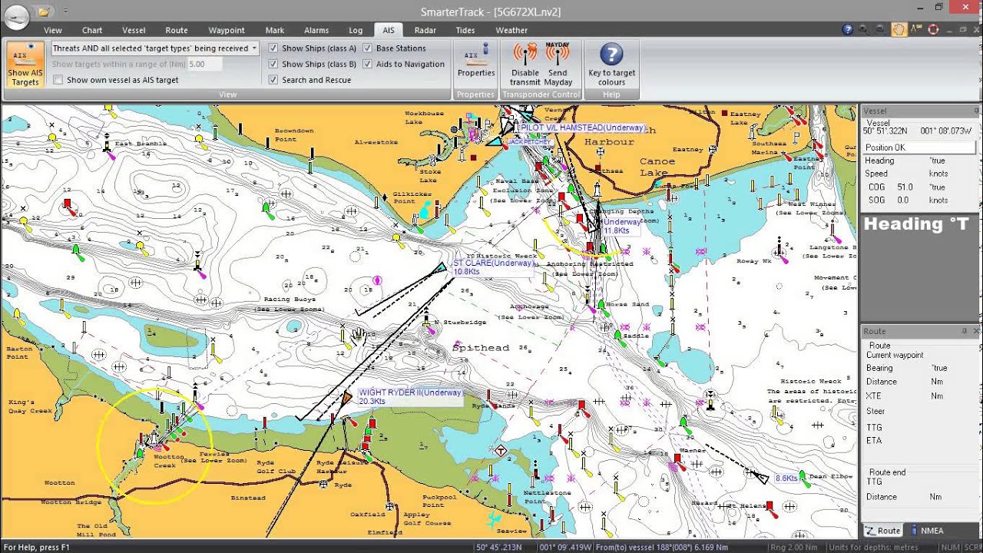This screenshot has height=553, width=983.
Task: Click the zoom in magnifier icon
Action: coord(865,30)
